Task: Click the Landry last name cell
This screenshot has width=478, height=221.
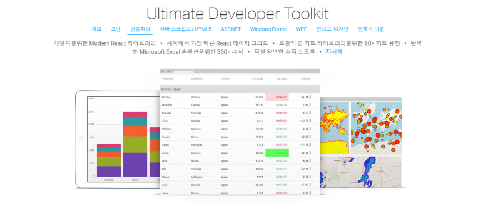Action: tap(196, 105)
